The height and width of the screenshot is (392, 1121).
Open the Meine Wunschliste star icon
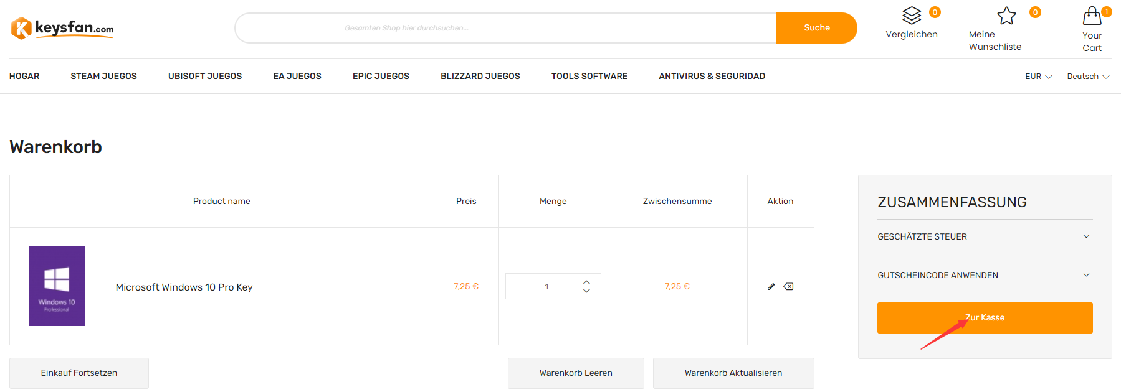[x=1006, y=15]
